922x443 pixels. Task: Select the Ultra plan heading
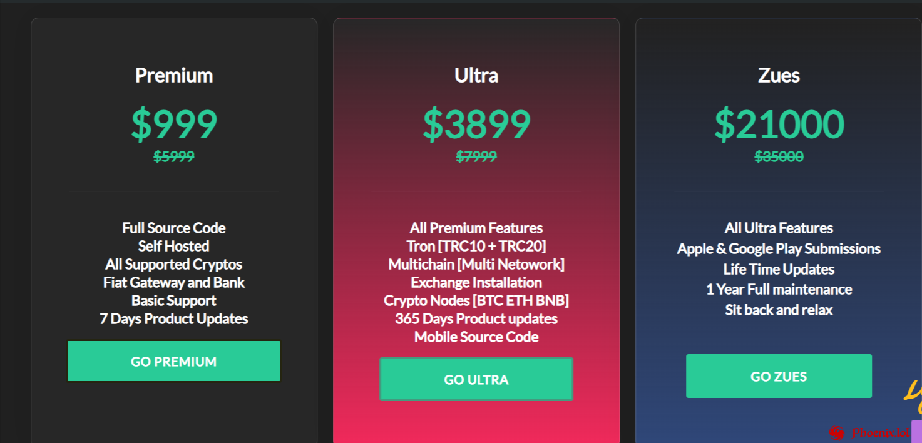(x=476, y=76)
